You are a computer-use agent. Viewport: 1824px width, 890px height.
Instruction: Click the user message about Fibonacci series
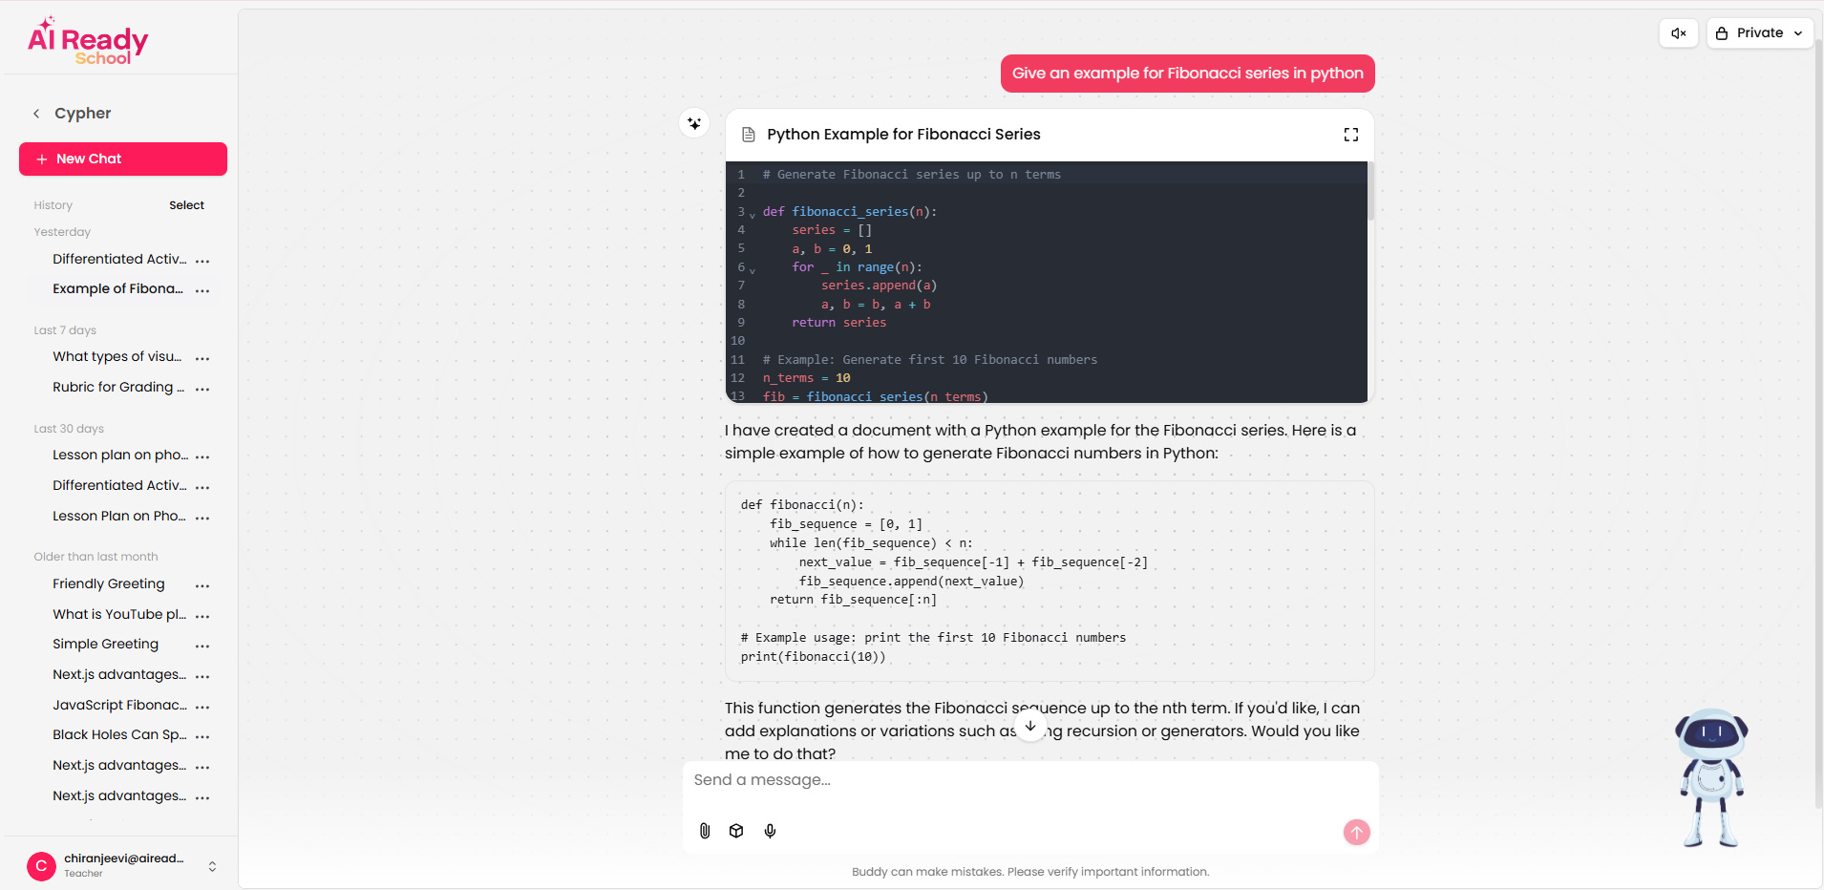point(1187,74)
